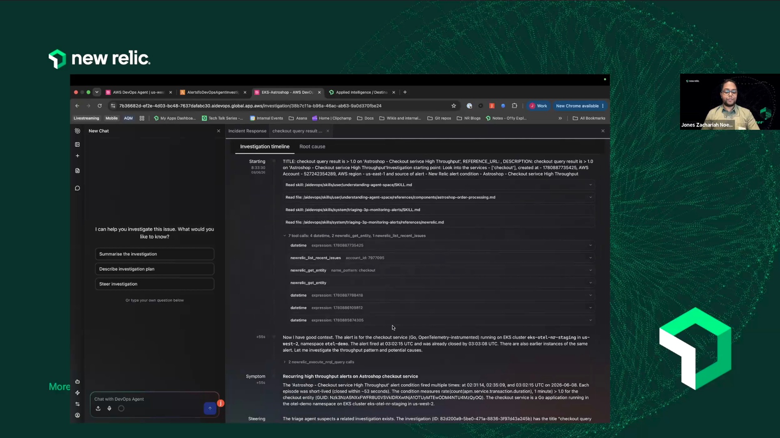
Task: Open the user profile icon in the left sidebar
Action: tap(77, 415)
